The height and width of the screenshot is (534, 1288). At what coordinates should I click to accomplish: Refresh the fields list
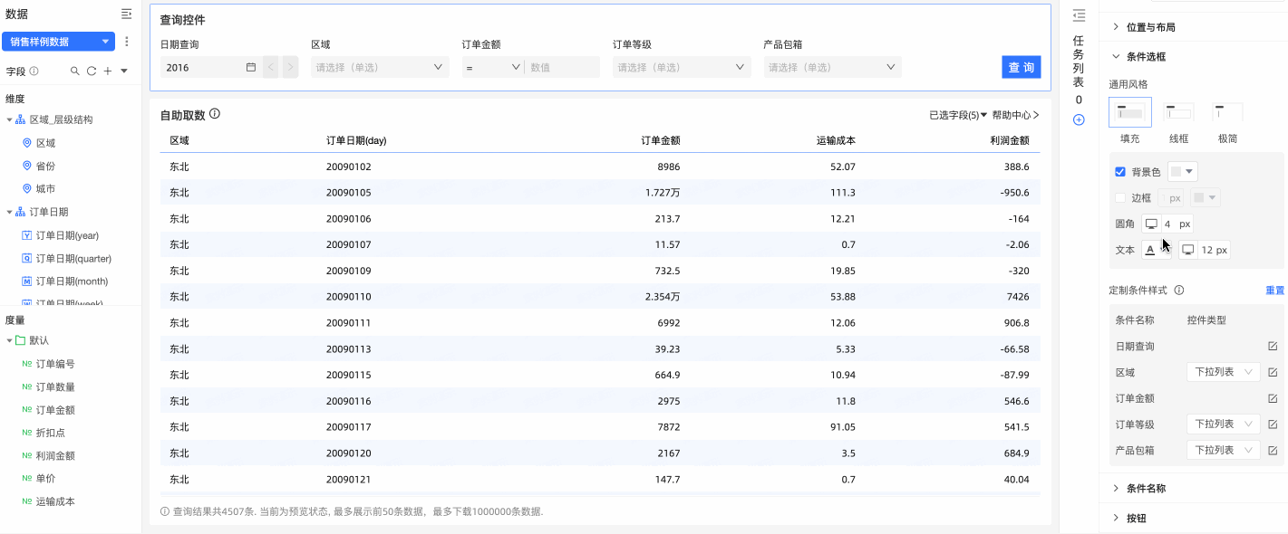point(92,71)
